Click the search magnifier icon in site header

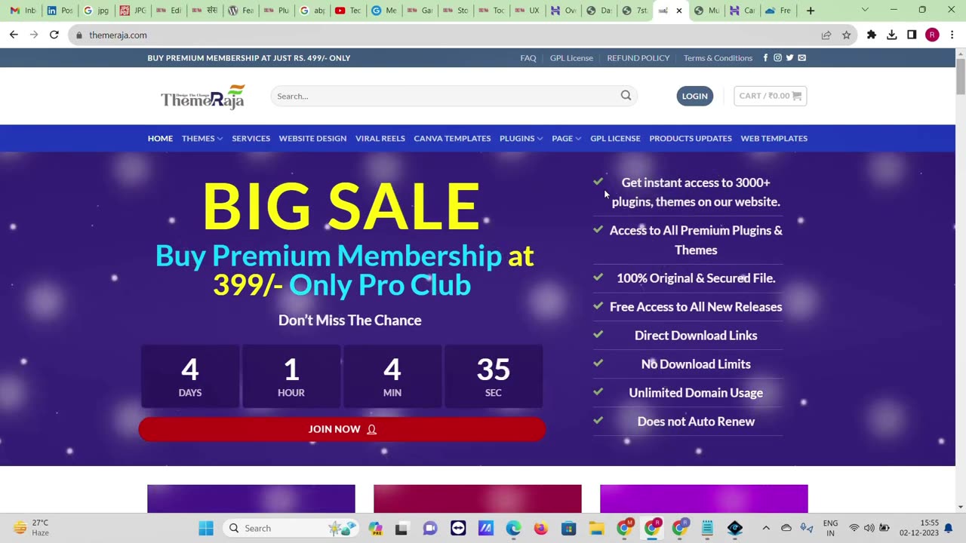(x=626, y=96)
